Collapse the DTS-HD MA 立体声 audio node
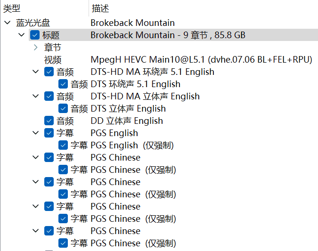Viewport: 318px width, 251px height. click(x=36, y=97)
